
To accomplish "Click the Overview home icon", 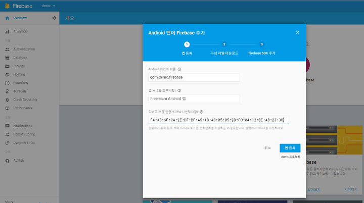I will [x=7, y=18].
